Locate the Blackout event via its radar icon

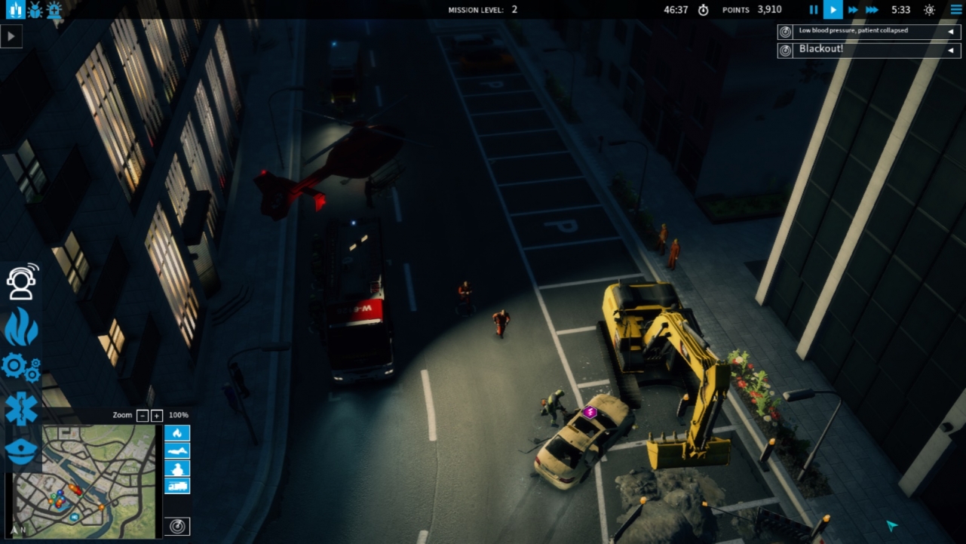coord(786,50)
